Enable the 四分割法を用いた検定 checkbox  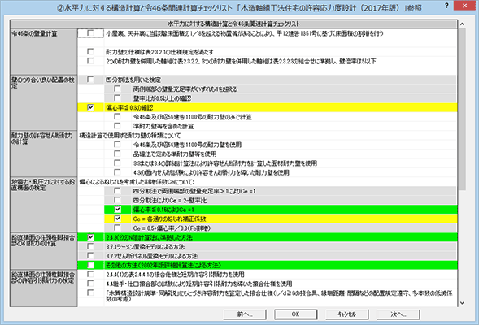coord(90,80)
